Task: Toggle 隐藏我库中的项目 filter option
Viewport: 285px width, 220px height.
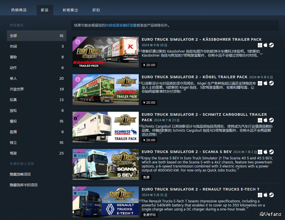Action: [x=24, y=185]
